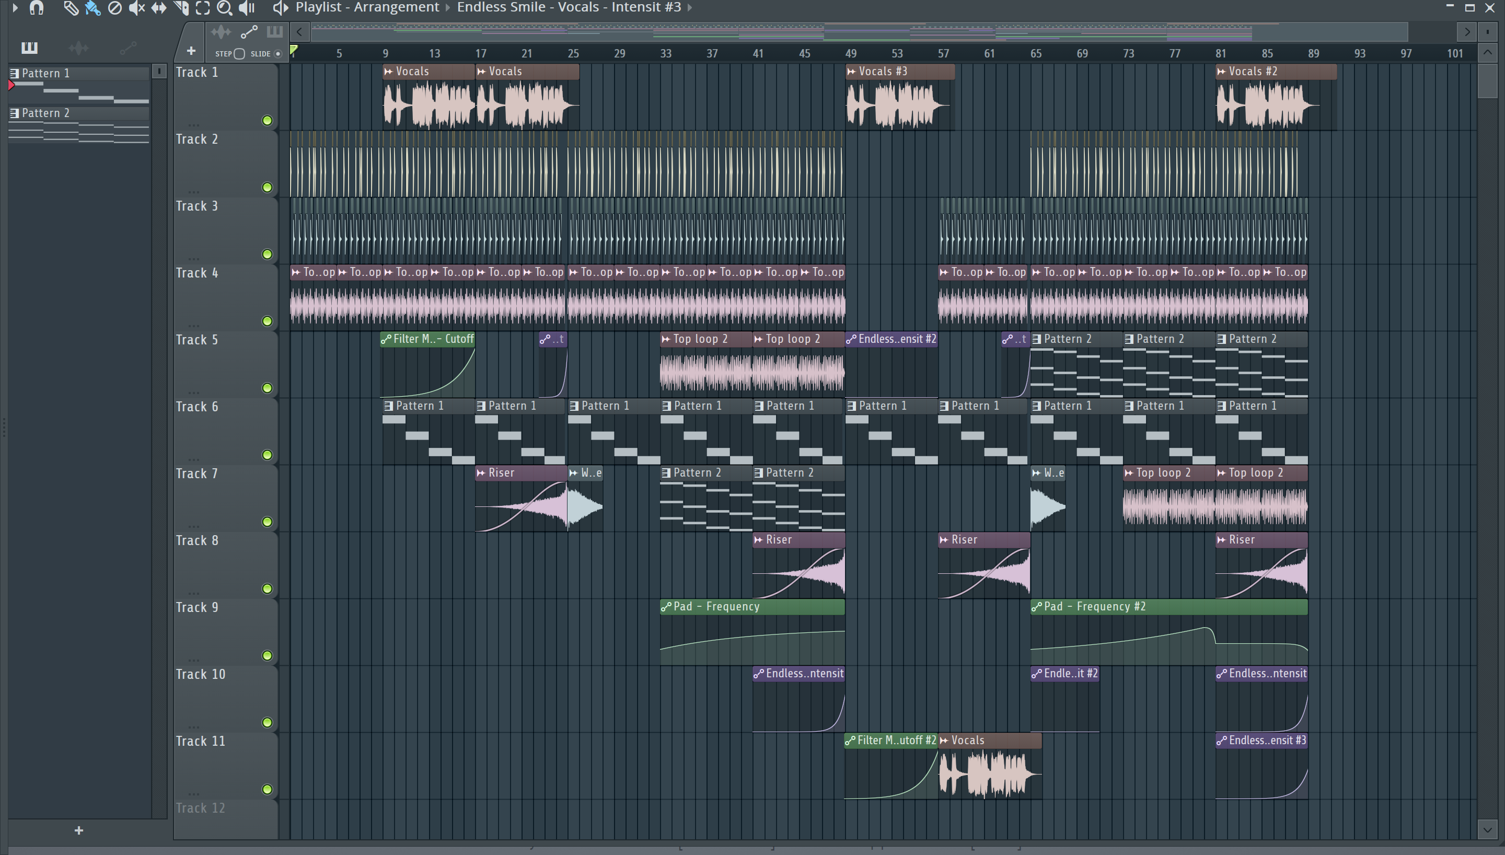Show automation clips in the picker panel
This screenshot has height=855, width=1505.
pos(128,48)
